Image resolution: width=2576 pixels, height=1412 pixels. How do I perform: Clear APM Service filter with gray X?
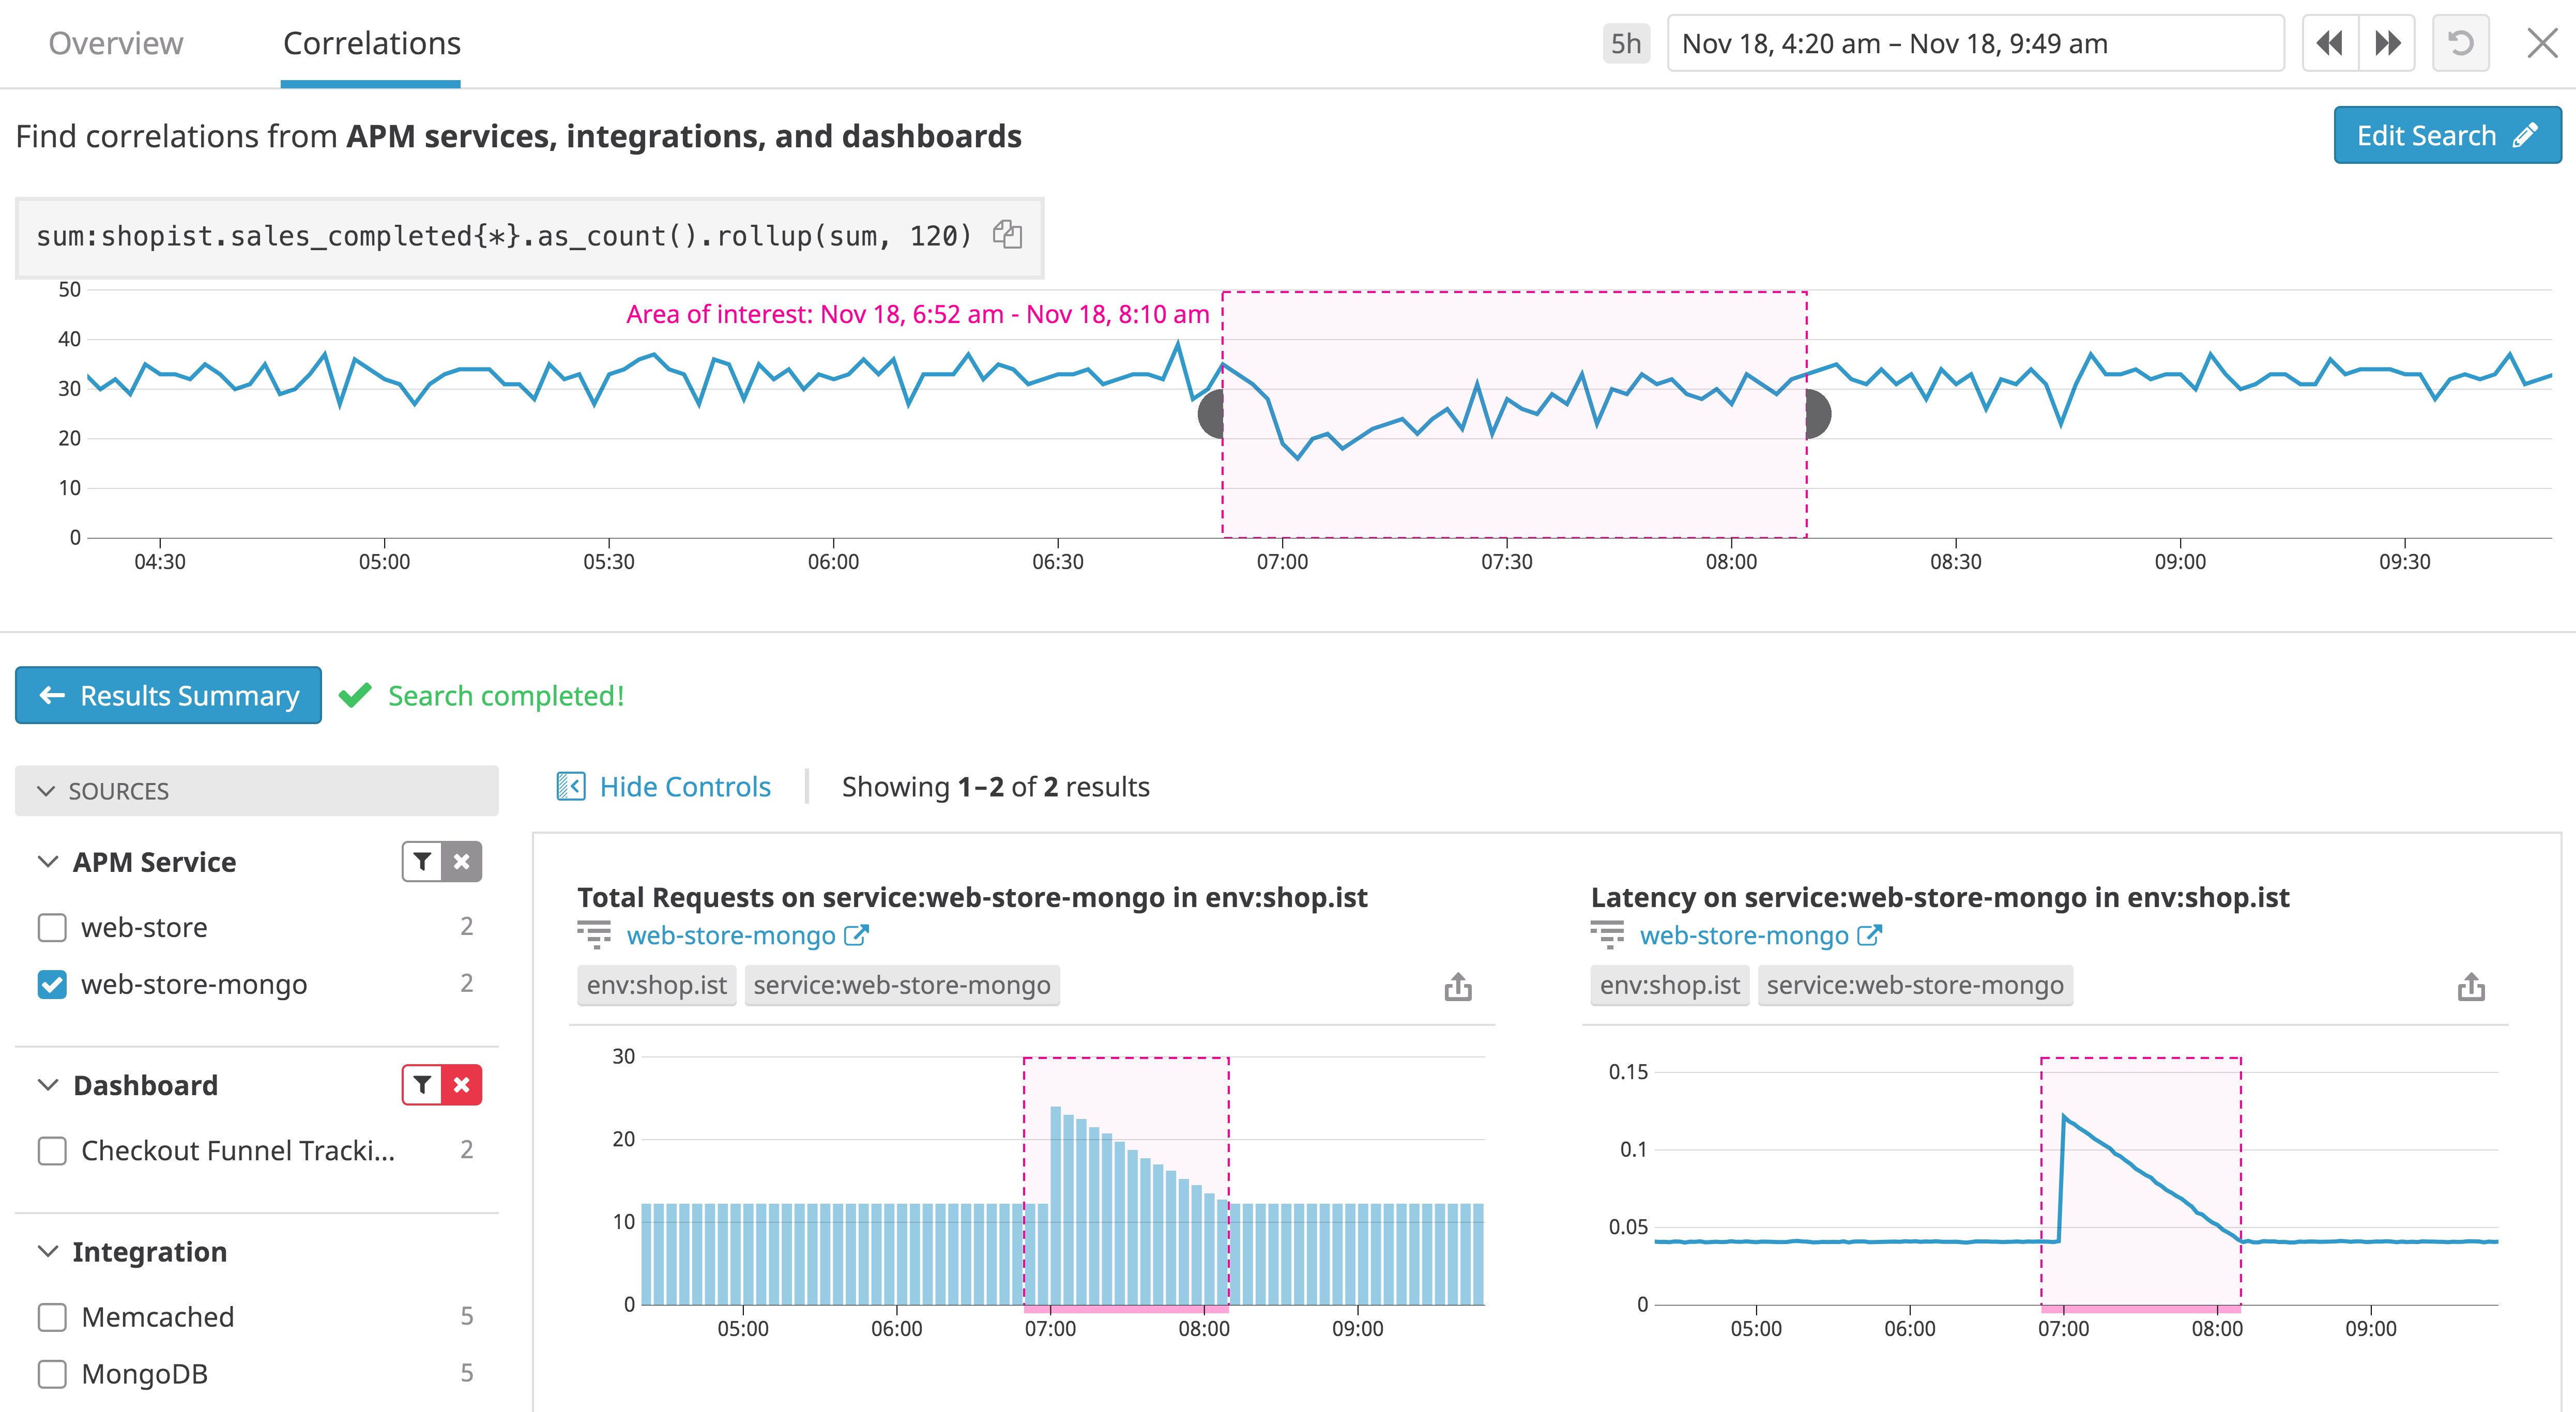point(462,861)
